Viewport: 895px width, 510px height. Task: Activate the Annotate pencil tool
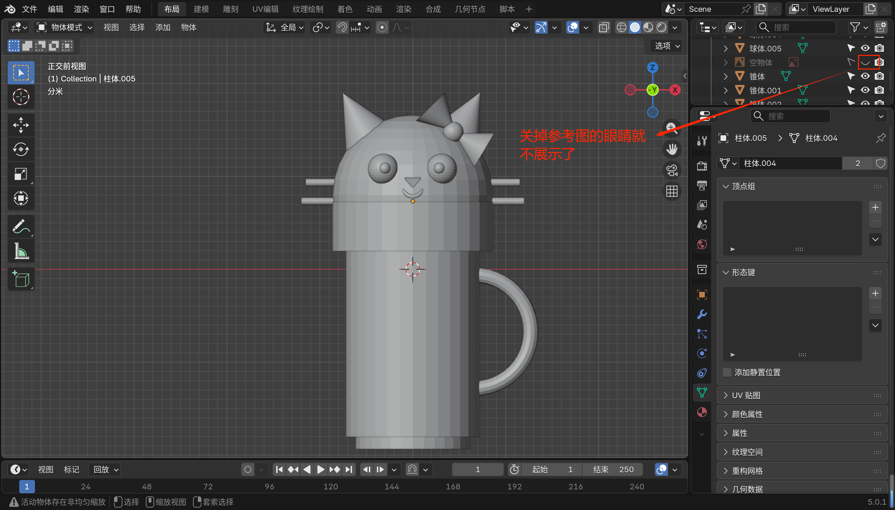click(21, 227)
